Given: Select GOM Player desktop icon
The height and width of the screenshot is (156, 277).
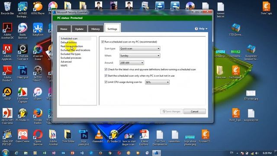Looking at the screenshot, I should [38, 9].
